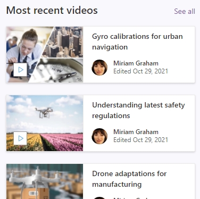
Task: Click Miriam Graham avatar on Gyro calibrations card
Action: click(99, 68)
